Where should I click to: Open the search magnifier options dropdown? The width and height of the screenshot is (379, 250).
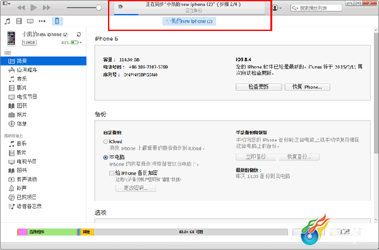coord(295,8)
